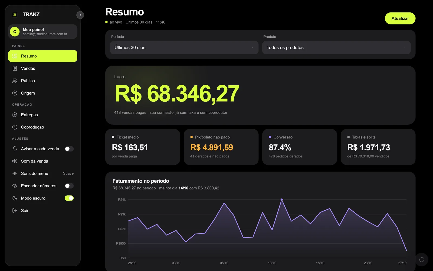Click the Entregas menu label
Screen dimensions: 433x271
(29, 115)
